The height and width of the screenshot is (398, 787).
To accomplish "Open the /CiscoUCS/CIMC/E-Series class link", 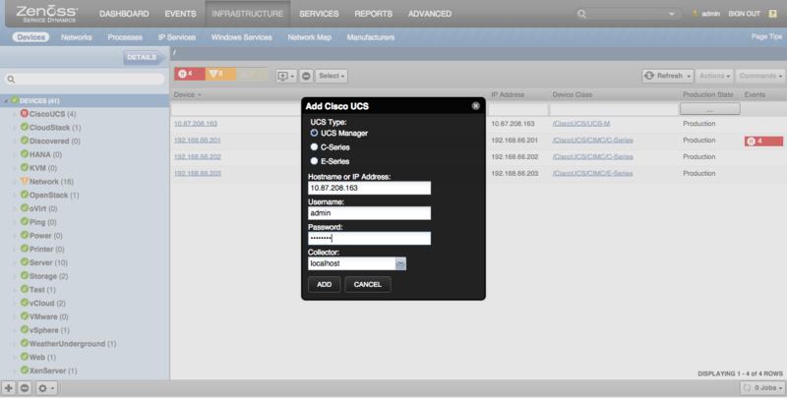I will point(593,173).
